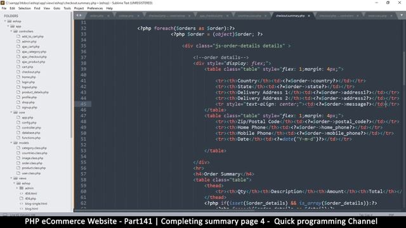Screen dimensions: 406x228
Task: Open the Find menu
Action: point(37,8)
